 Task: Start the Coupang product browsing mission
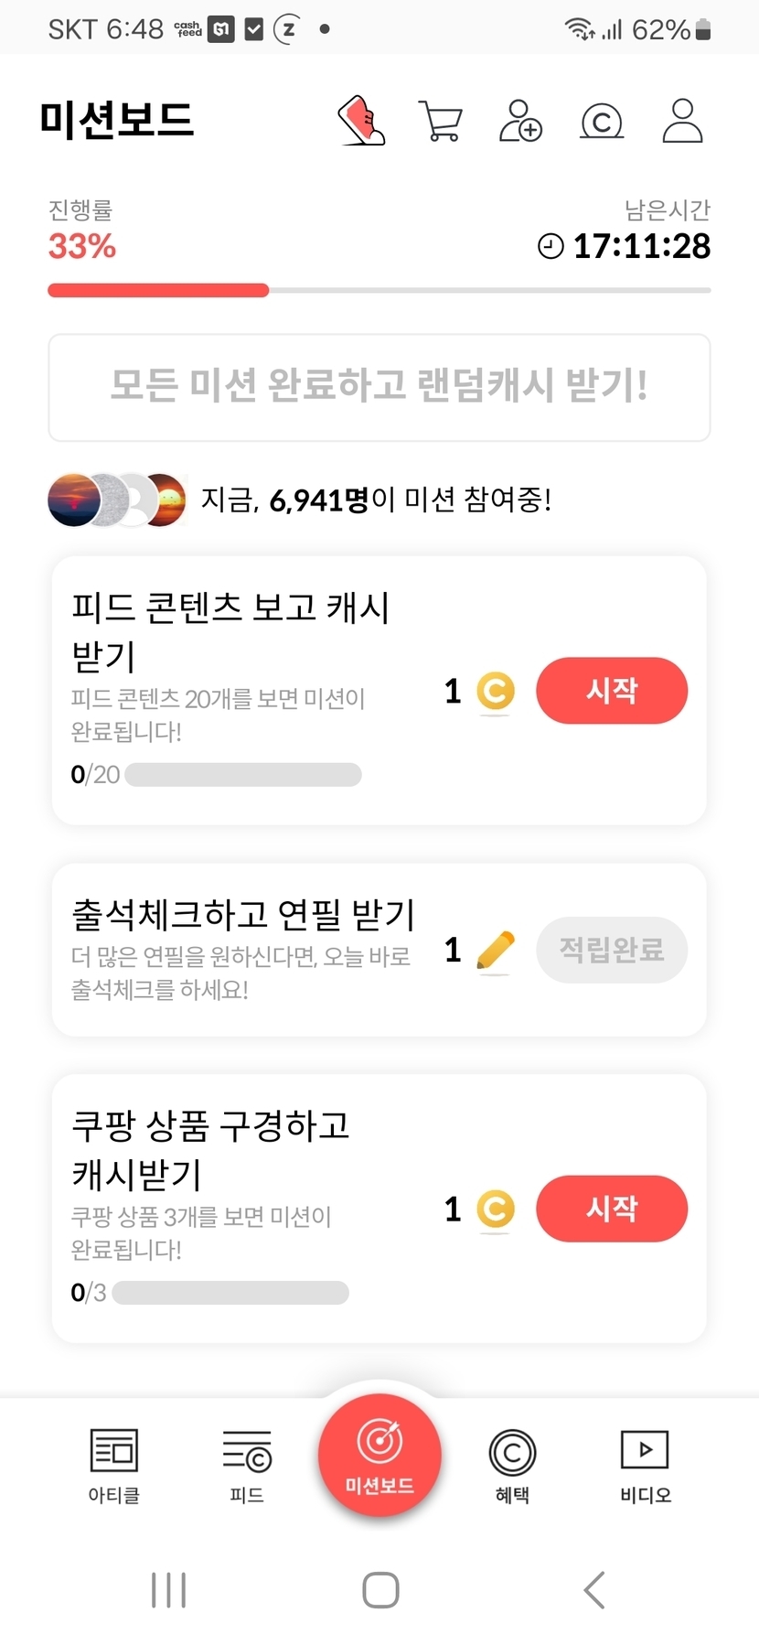[x=612, y=1209]
